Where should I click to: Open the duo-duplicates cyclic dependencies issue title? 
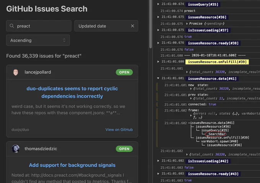click(x=72, y=92)
